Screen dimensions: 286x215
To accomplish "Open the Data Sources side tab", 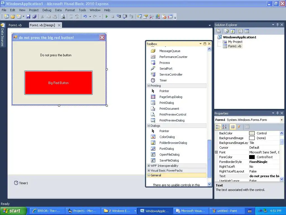I will point(3,34).
